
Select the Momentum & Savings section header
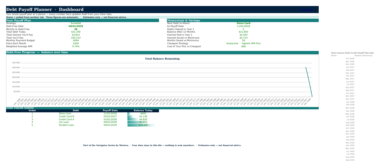[x=243, y=21]
